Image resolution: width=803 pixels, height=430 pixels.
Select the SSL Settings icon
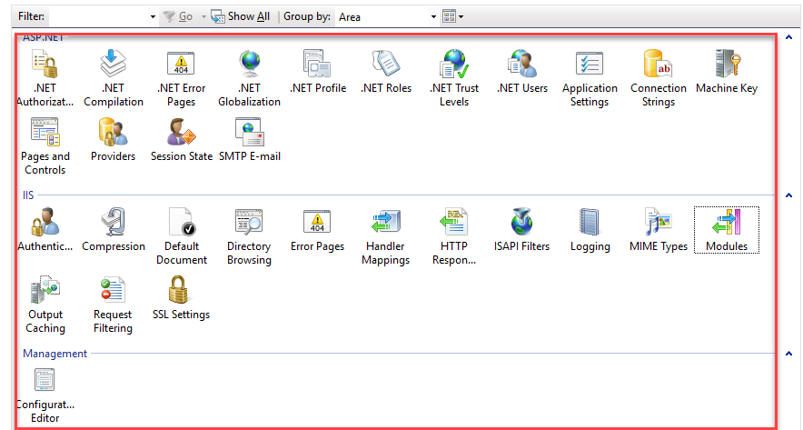(x=181, y=298)
